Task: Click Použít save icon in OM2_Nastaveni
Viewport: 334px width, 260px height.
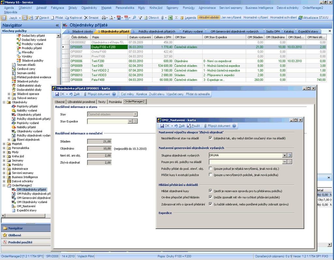Action: tap(189, 126)
